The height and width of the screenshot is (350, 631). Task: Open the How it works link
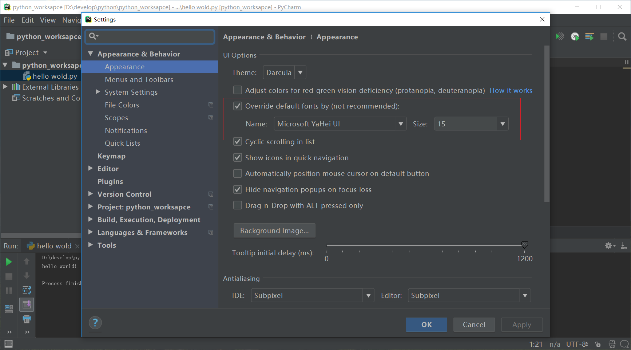[511, 90]
